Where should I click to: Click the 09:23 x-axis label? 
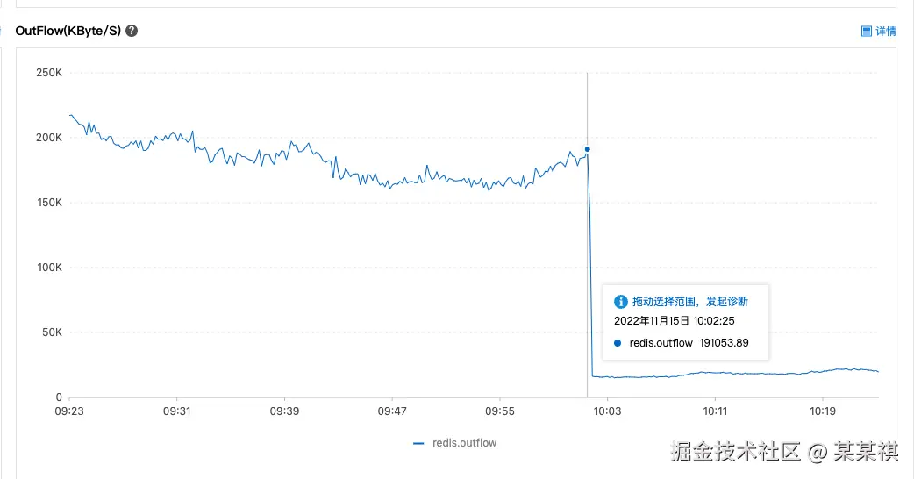point(69,411)
